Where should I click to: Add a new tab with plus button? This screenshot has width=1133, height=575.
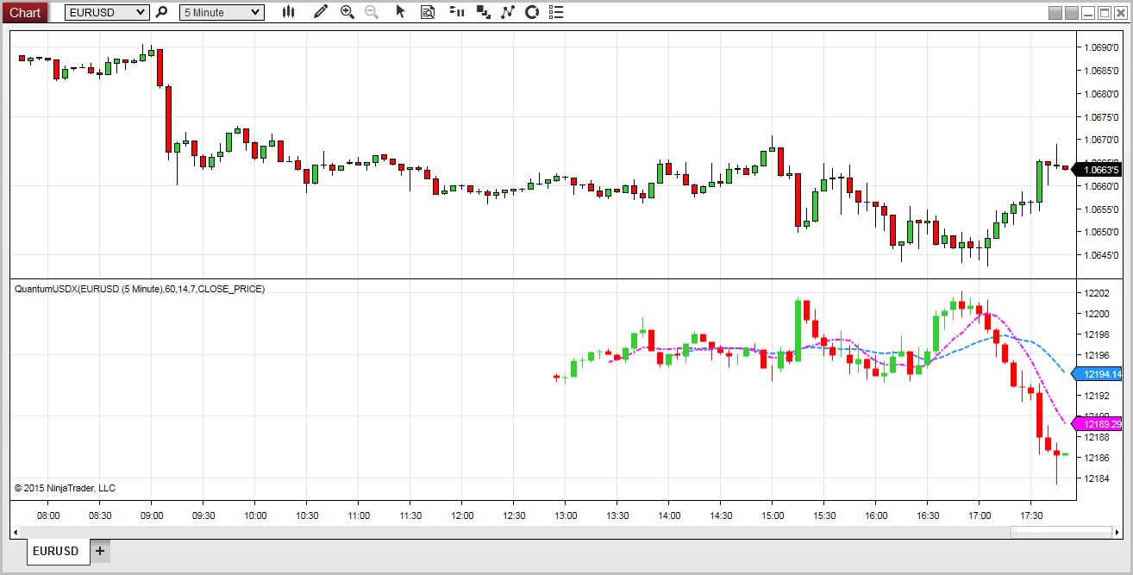click(100, 551)
